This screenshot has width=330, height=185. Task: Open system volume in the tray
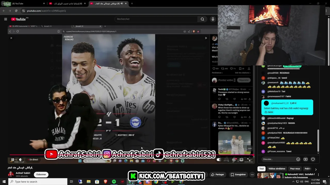coord(302,182)
